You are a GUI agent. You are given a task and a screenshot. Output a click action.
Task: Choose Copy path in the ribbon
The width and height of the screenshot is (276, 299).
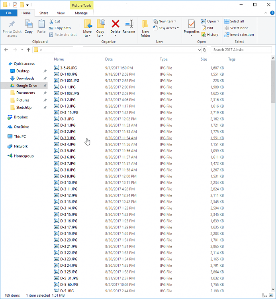click(60, 28)
